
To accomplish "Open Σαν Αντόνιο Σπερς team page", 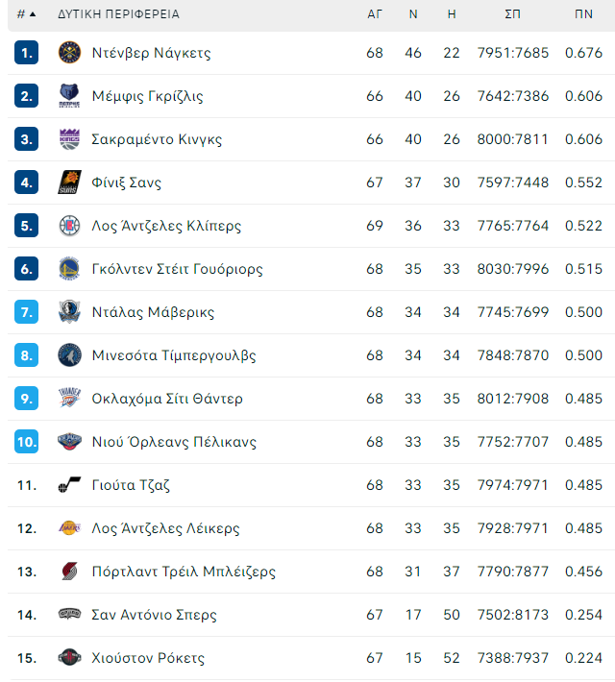I will pos(154,615).
